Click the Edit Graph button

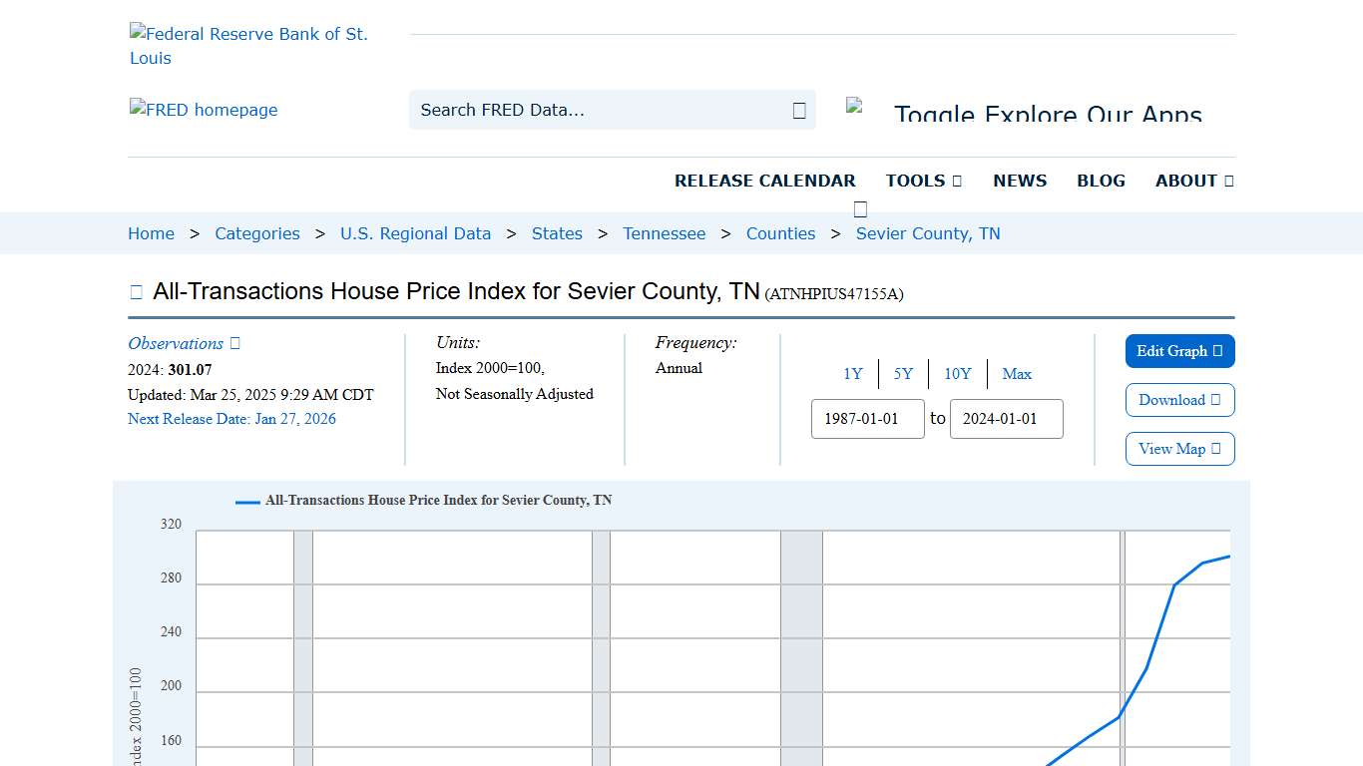click(x=1179, y=351)
